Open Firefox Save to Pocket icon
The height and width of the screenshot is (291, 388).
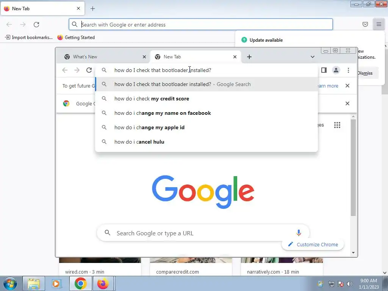[x=365, y=24]
